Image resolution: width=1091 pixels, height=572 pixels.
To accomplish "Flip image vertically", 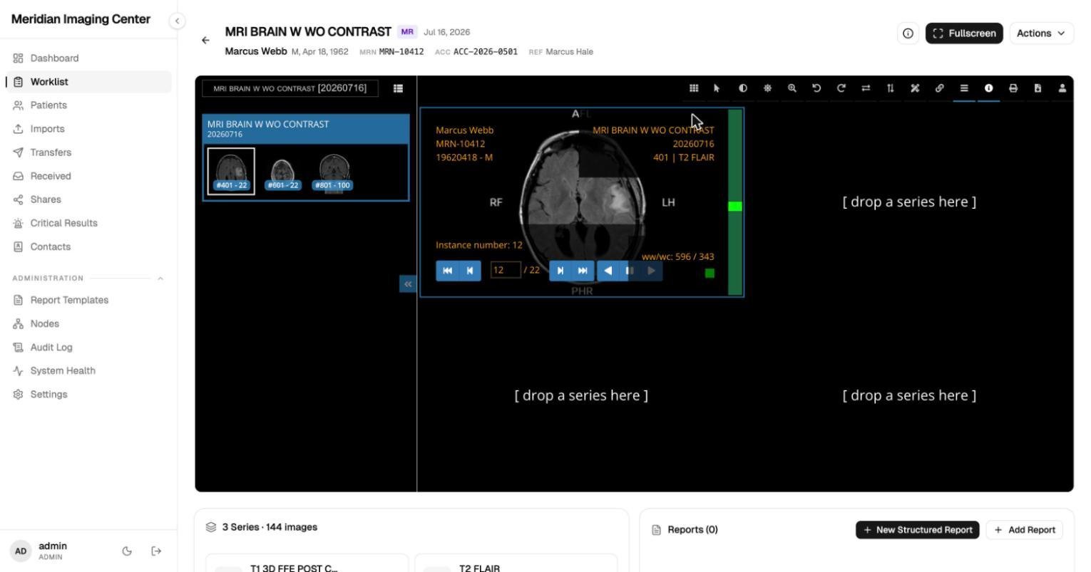I will click(x=891, y=88).
